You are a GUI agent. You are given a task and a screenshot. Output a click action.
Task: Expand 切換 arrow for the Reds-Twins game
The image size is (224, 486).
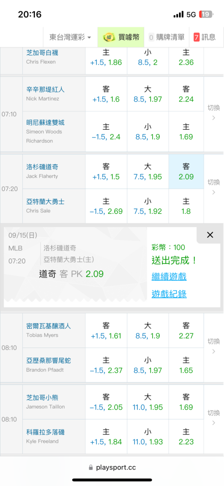[x=213, y=113]
